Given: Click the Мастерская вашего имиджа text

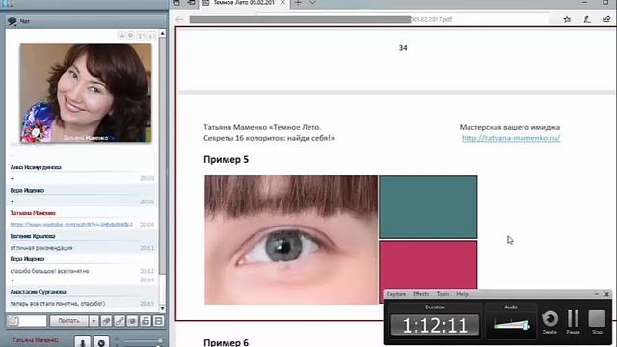Looking at the screenshot, I should click(510, 127).
